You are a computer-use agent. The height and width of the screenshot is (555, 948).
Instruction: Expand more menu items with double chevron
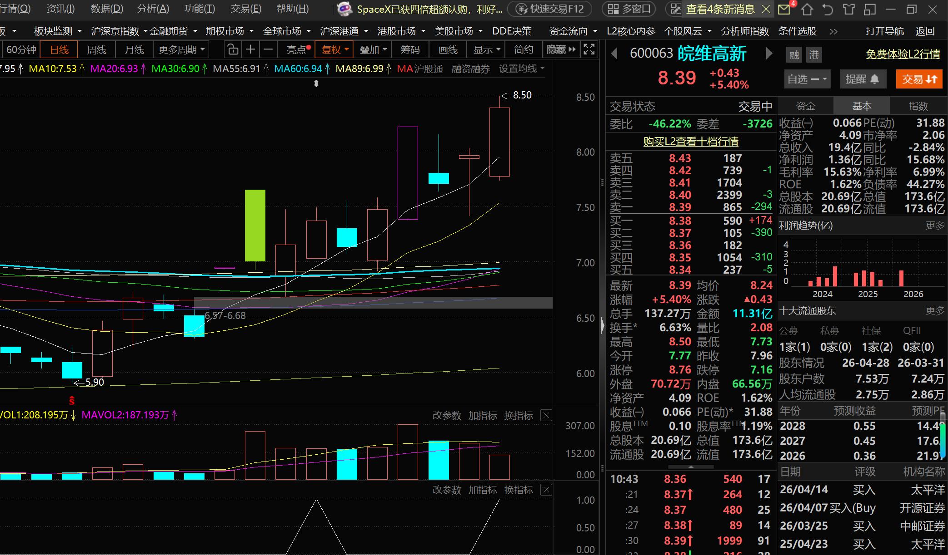coord(833,31)
